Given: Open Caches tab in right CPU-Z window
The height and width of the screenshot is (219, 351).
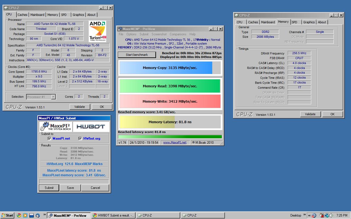Looking at the screenshot, I should 253,22.
